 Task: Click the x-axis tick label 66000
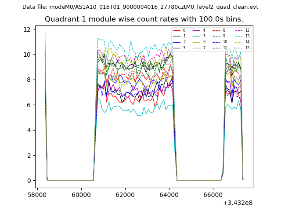(x=213, y=194)
